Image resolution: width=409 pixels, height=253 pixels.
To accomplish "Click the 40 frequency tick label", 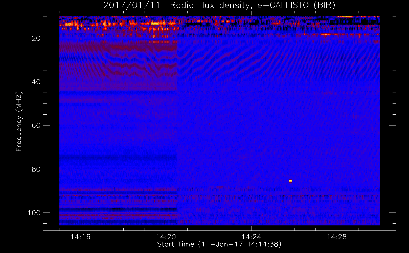I will (x=36, y=82).
